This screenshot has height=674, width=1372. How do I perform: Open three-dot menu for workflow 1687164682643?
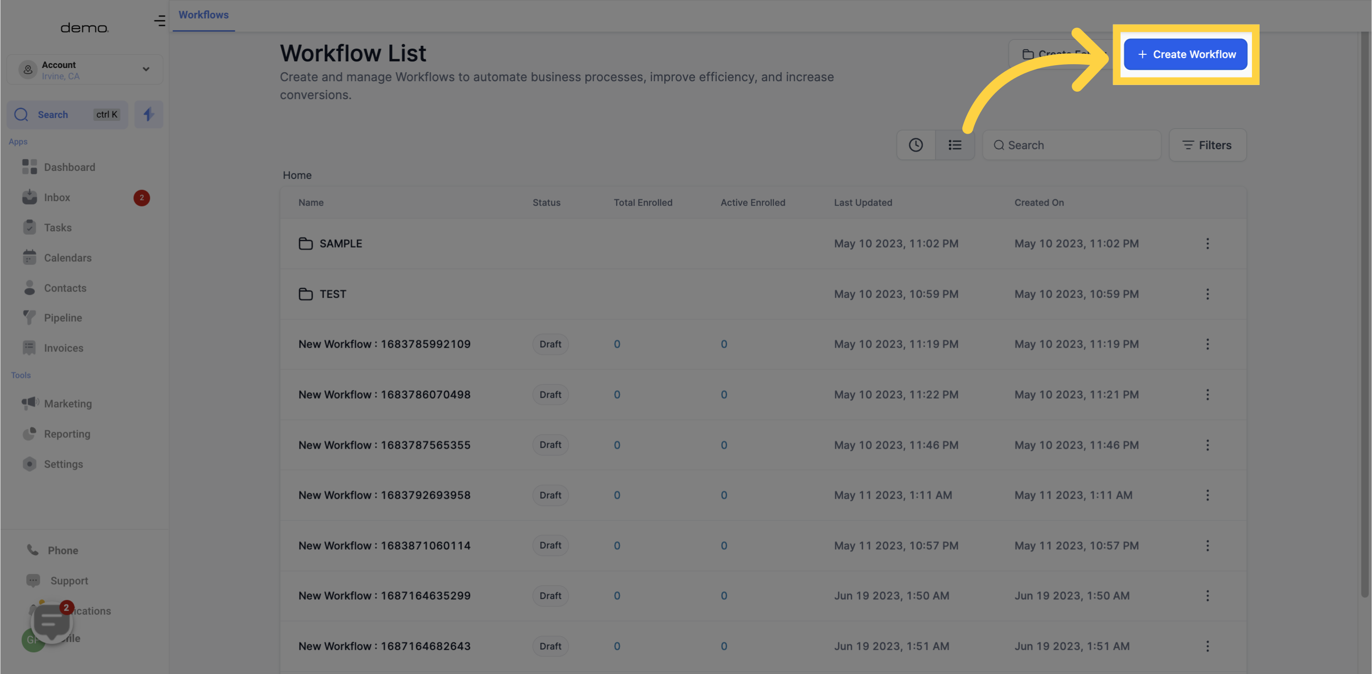pos(1208,646)
